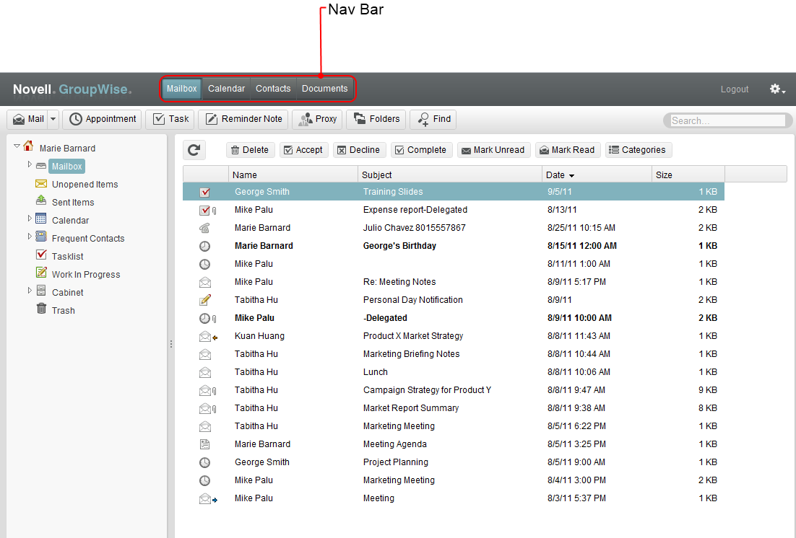Open Tabitha Hu's Marketing Meeting from 8/5/11

pyautogui.click(x=454, y=426)
